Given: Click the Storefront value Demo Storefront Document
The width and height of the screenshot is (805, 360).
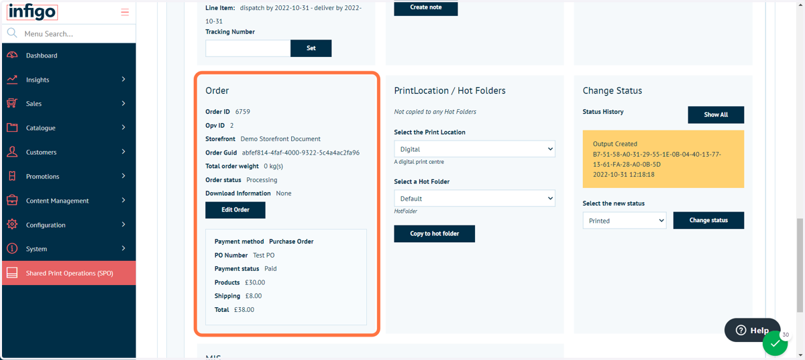Looking at the screenshot, I should tap(280, 139).
